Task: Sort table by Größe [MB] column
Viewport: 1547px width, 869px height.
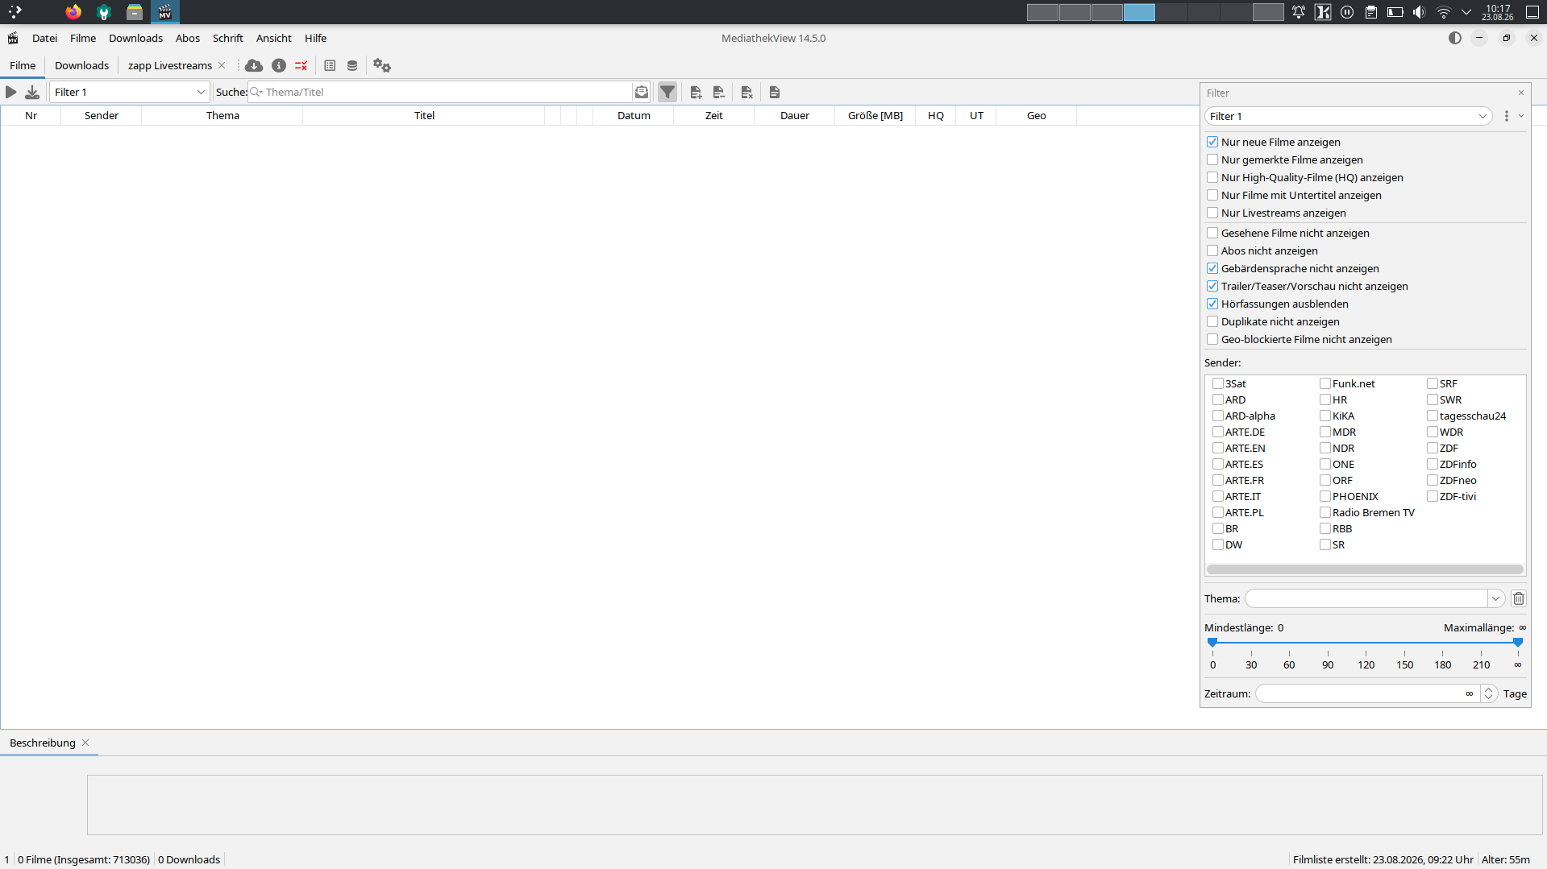Action: (x=875, y=115)
